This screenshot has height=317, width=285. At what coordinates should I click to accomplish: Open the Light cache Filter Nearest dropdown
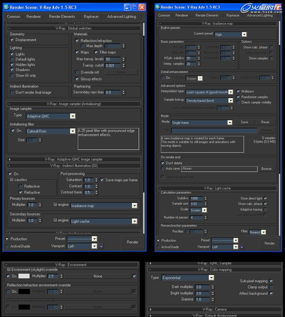point(257,232)
